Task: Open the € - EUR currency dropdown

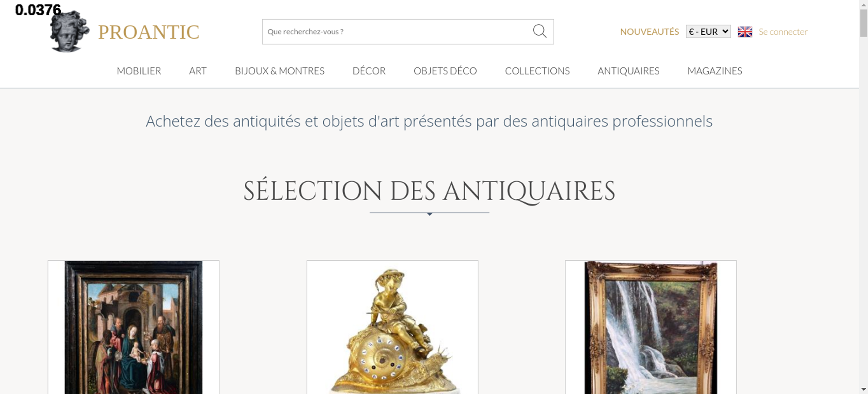Action: click(x=708, y=32)
